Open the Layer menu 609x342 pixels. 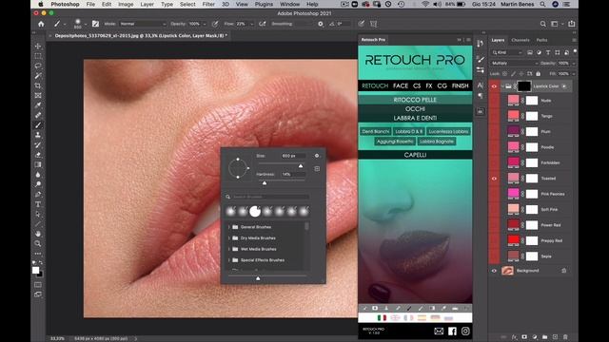pyautogui.click(x=147, y=4)
